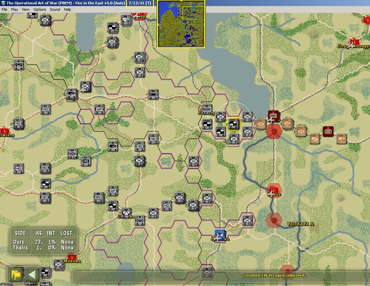The height and width of the screenshot is (286, 370).
Task: Select the 2-2 mountain regiment counter
Action: click(x=126, y=213)
